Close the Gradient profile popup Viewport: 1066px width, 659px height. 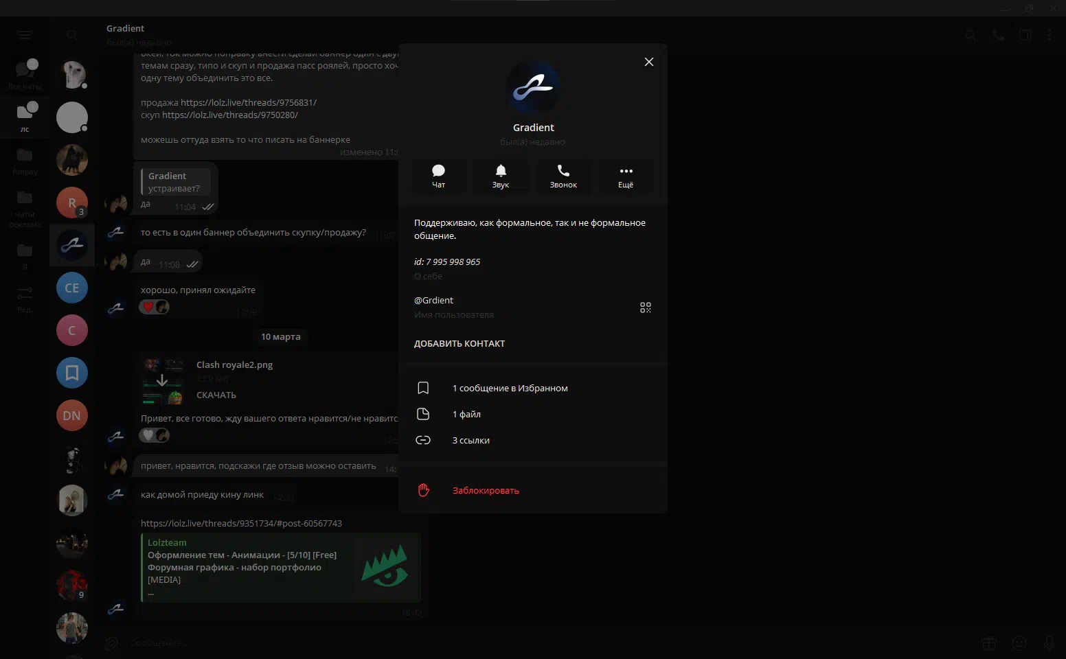tap(648, 62)
